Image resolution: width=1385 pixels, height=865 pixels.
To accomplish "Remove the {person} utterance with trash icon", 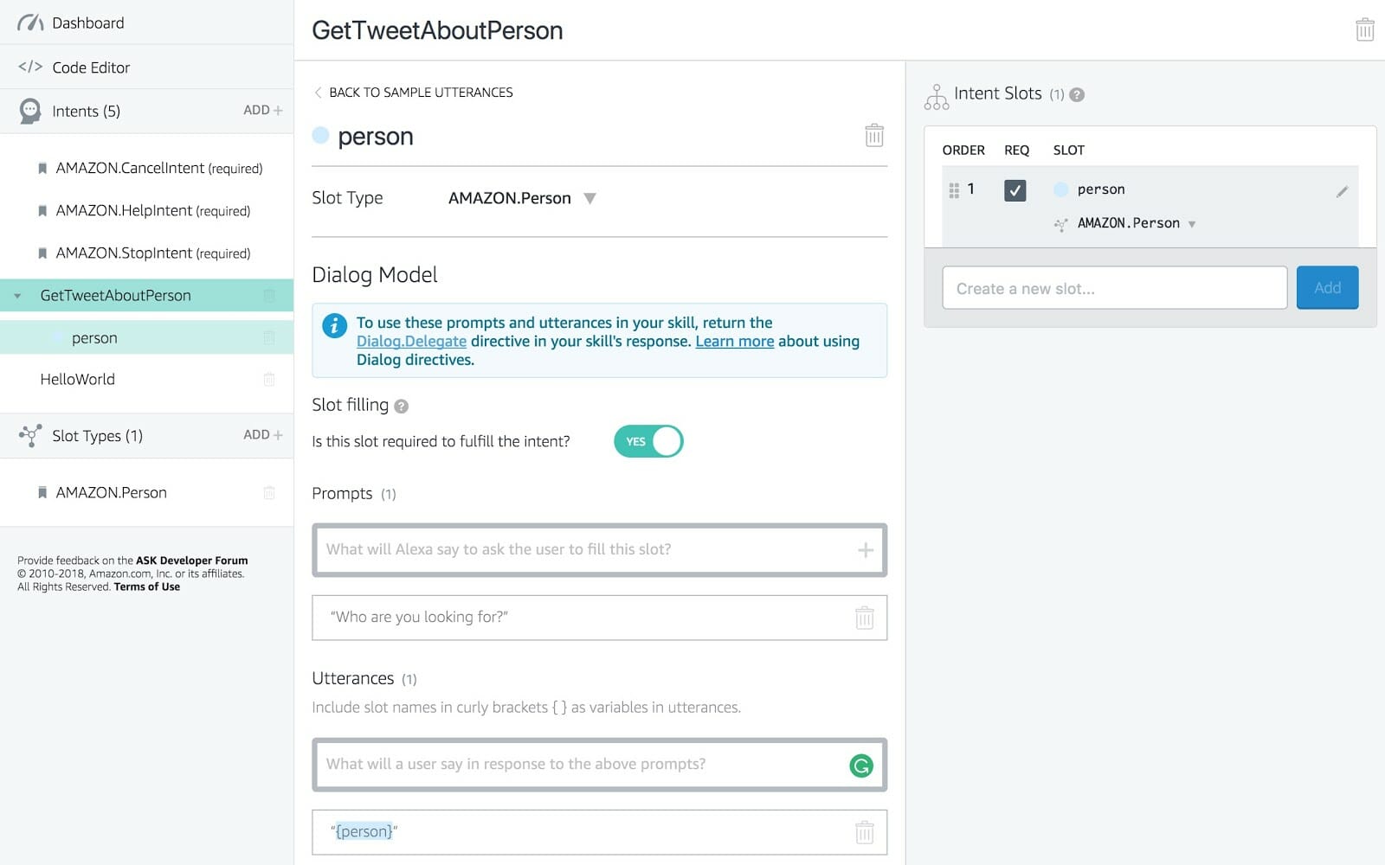I will click(864, 832).
